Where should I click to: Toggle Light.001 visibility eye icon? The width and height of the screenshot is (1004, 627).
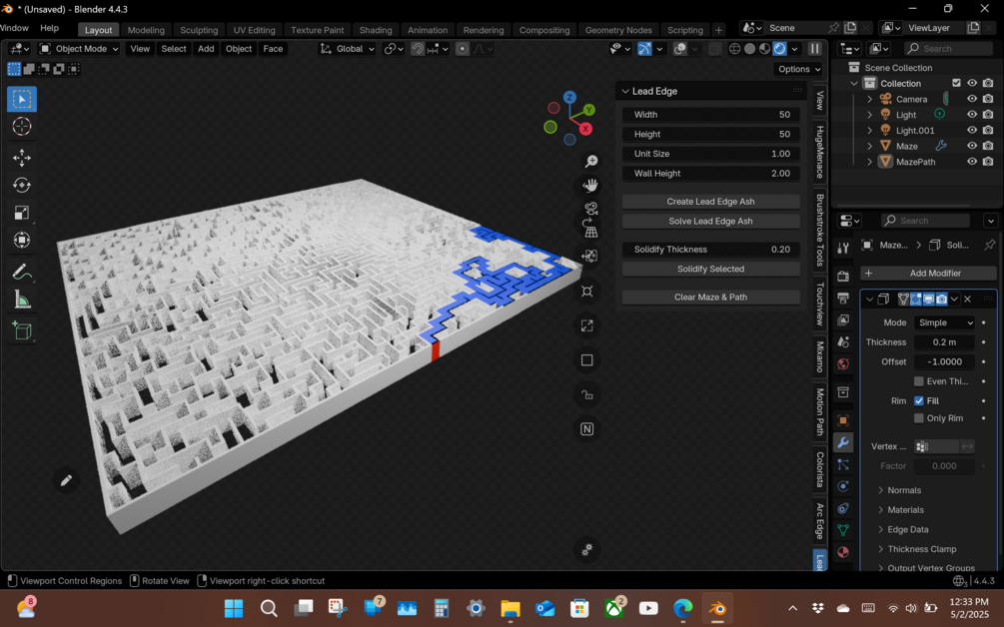click(x=972, y=130)
